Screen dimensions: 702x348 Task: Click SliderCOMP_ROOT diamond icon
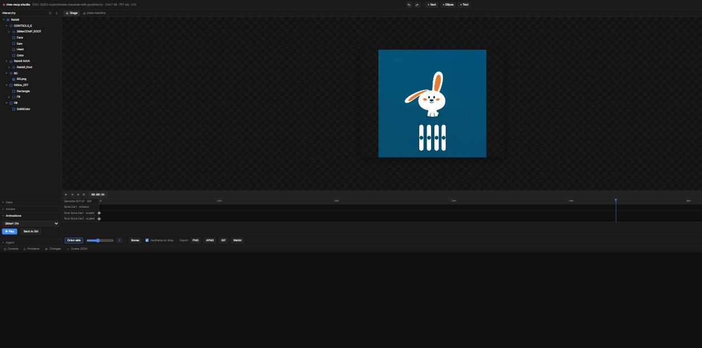(x=13, y=31)
